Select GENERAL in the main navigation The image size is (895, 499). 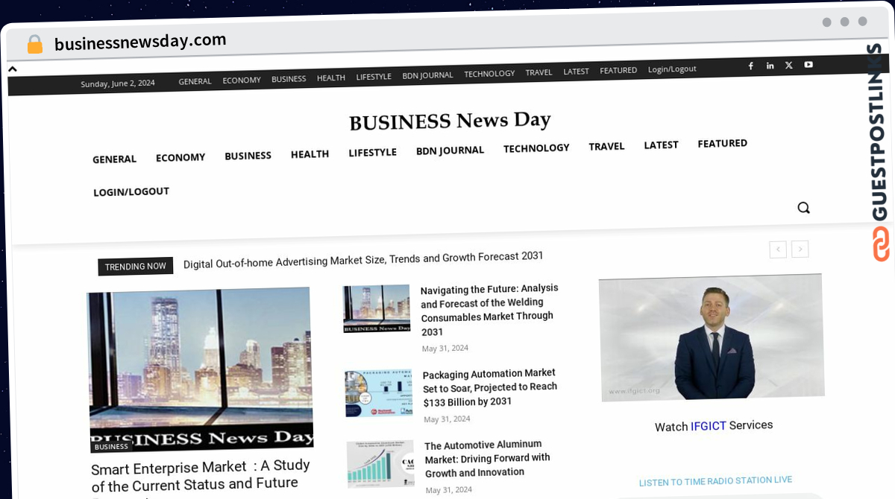click(x=114, y=159)
